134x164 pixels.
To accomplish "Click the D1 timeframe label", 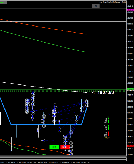I will tap(106, 133).
